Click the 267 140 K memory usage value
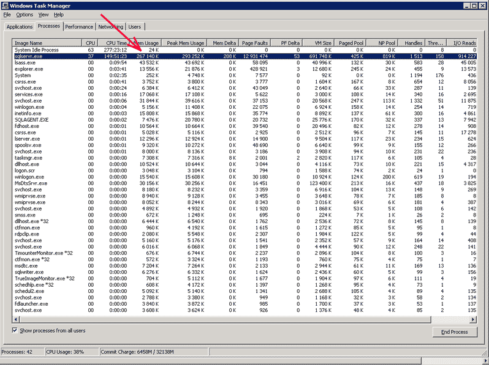 148,56
